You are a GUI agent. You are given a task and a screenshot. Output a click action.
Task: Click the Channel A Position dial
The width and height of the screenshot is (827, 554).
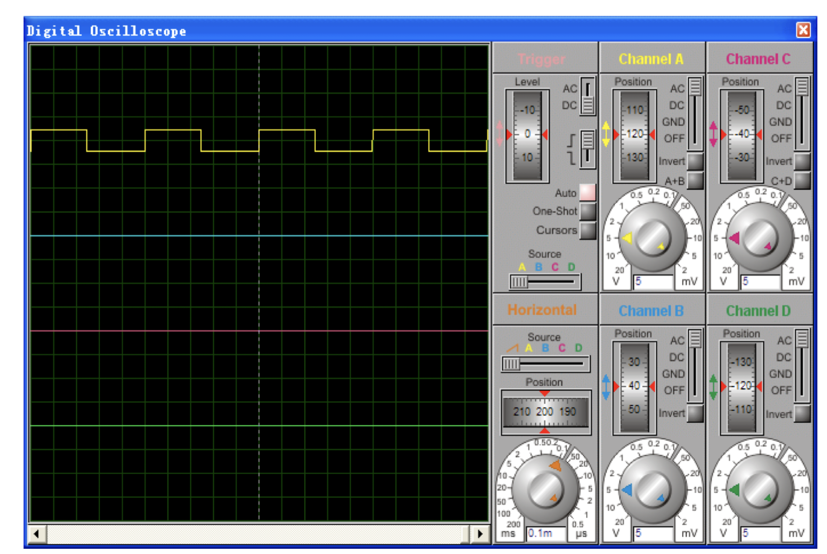(635, 135)
